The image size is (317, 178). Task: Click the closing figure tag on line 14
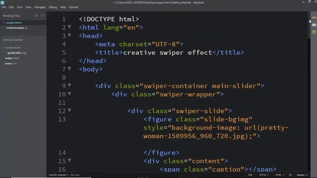click(x=161, y=153)
